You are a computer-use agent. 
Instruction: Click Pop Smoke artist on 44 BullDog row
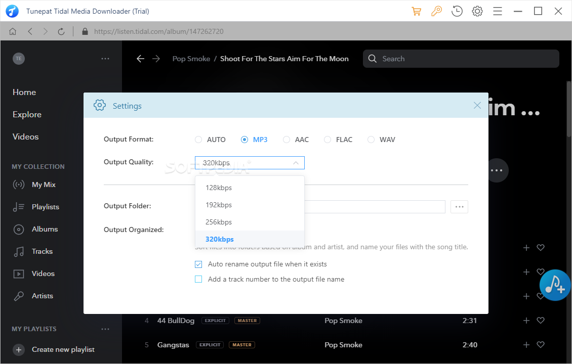(x=343, y=321)
